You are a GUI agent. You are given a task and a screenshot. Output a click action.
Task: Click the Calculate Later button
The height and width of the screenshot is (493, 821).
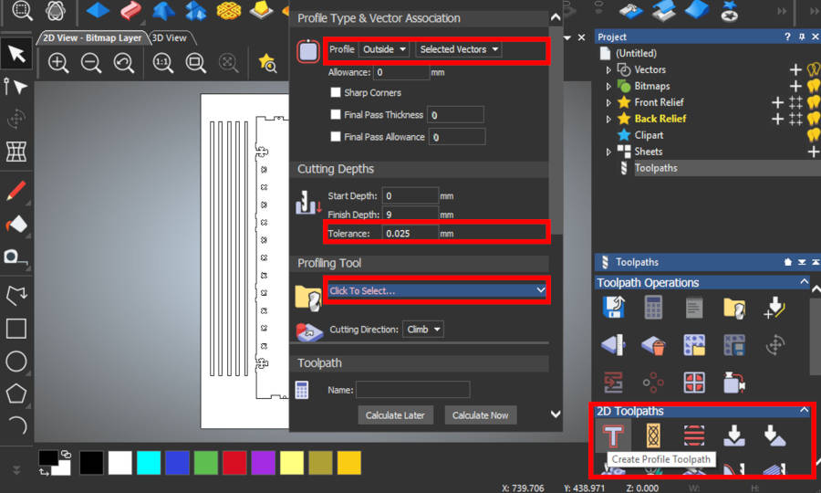395,415
